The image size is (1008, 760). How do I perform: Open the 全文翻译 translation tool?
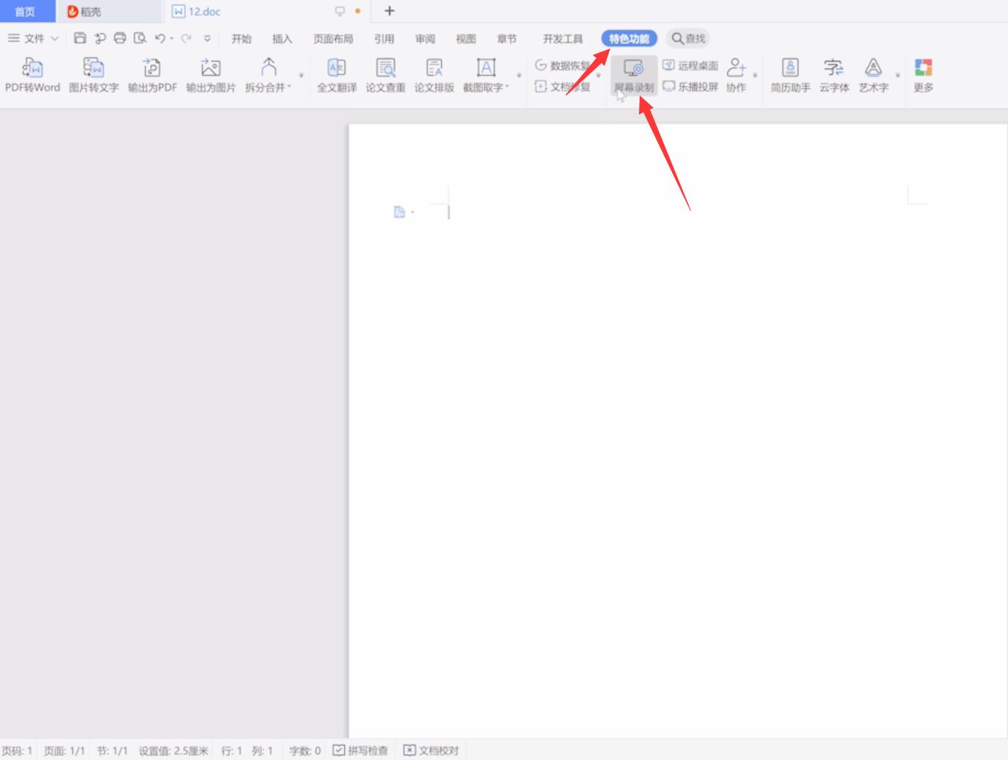337,76
